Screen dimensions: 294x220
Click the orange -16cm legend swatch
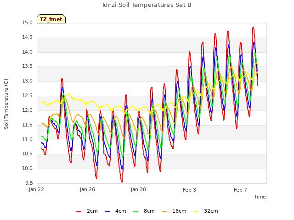click(x=164, y=212)
